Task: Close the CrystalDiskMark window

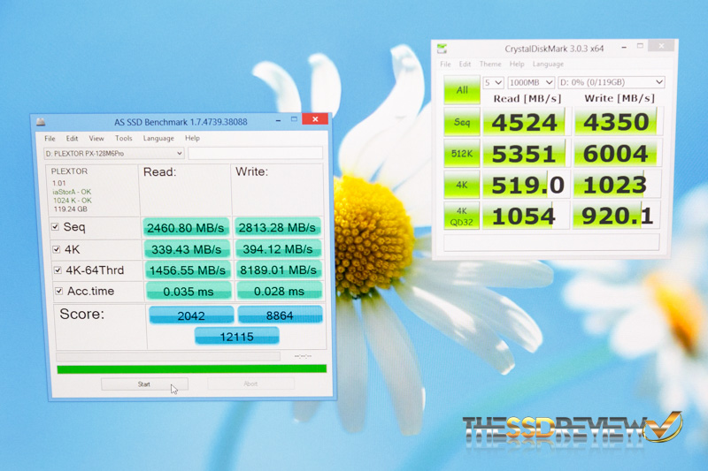Action: coord(661,46)
